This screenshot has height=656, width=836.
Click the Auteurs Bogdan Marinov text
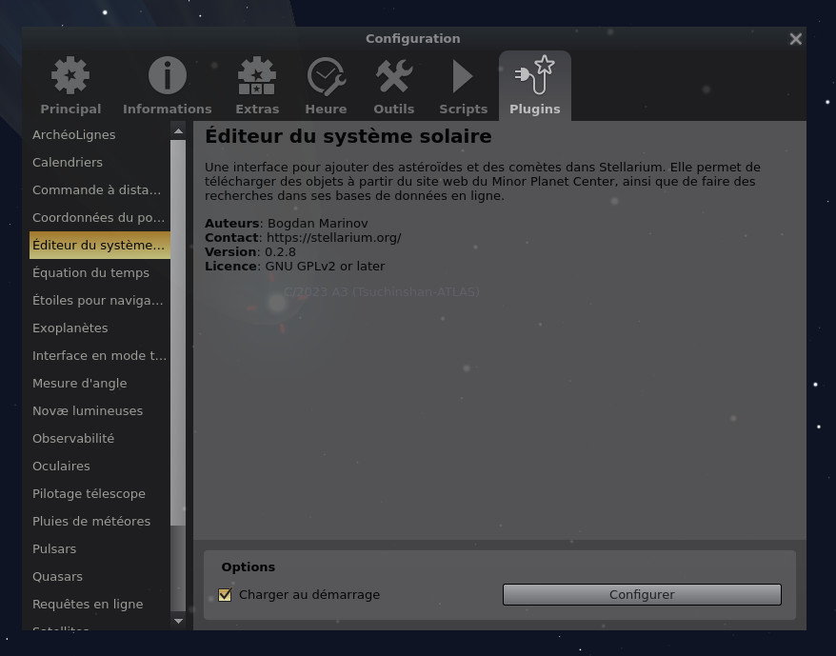[x=287, y=224]
